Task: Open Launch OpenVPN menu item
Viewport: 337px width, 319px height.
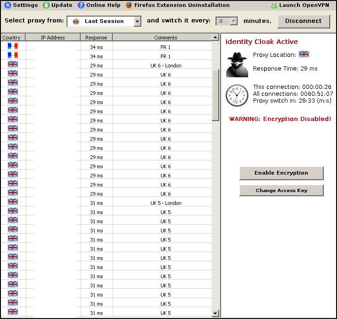Action: pyautogui.click(x=300, y=5)
